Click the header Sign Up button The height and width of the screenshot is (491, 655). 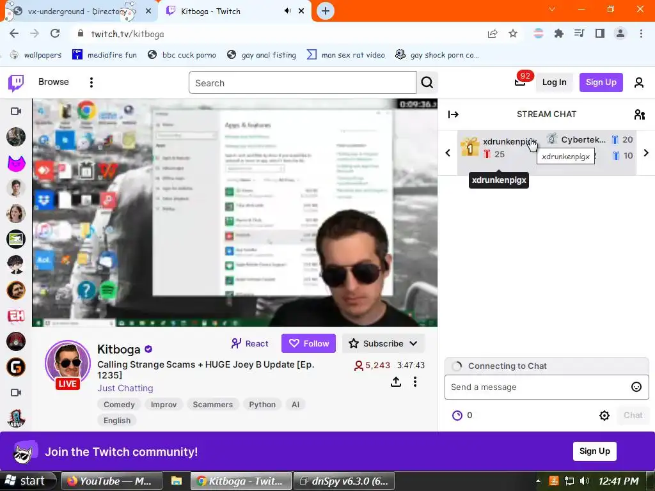click(601, 82)
